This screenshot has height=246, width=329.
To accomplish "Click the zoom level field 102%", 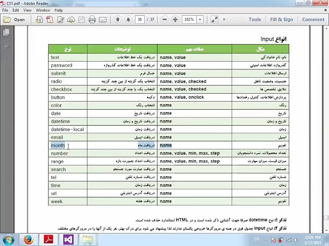I will [189, 19].
